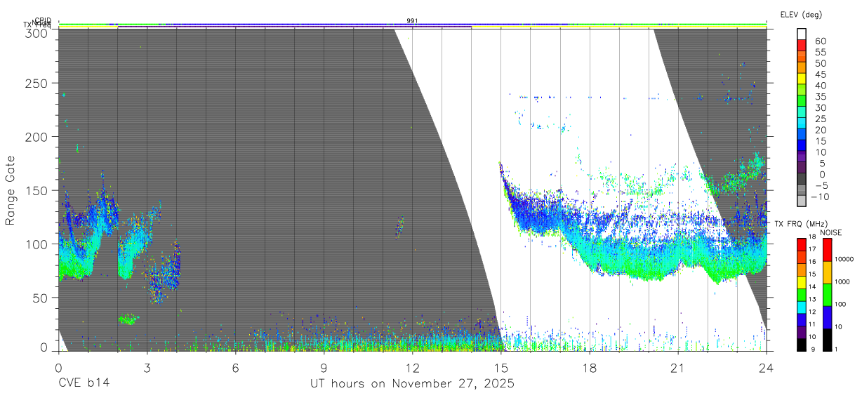862x398 pixels.
Task: Click the yellow segment of the TX FRQ color bar
Action: pos(802,282)
